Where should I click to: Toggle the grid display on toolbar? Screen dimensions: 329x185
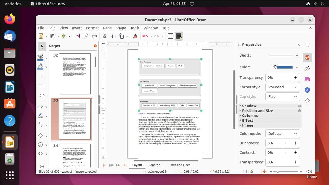tap(170, 36)
